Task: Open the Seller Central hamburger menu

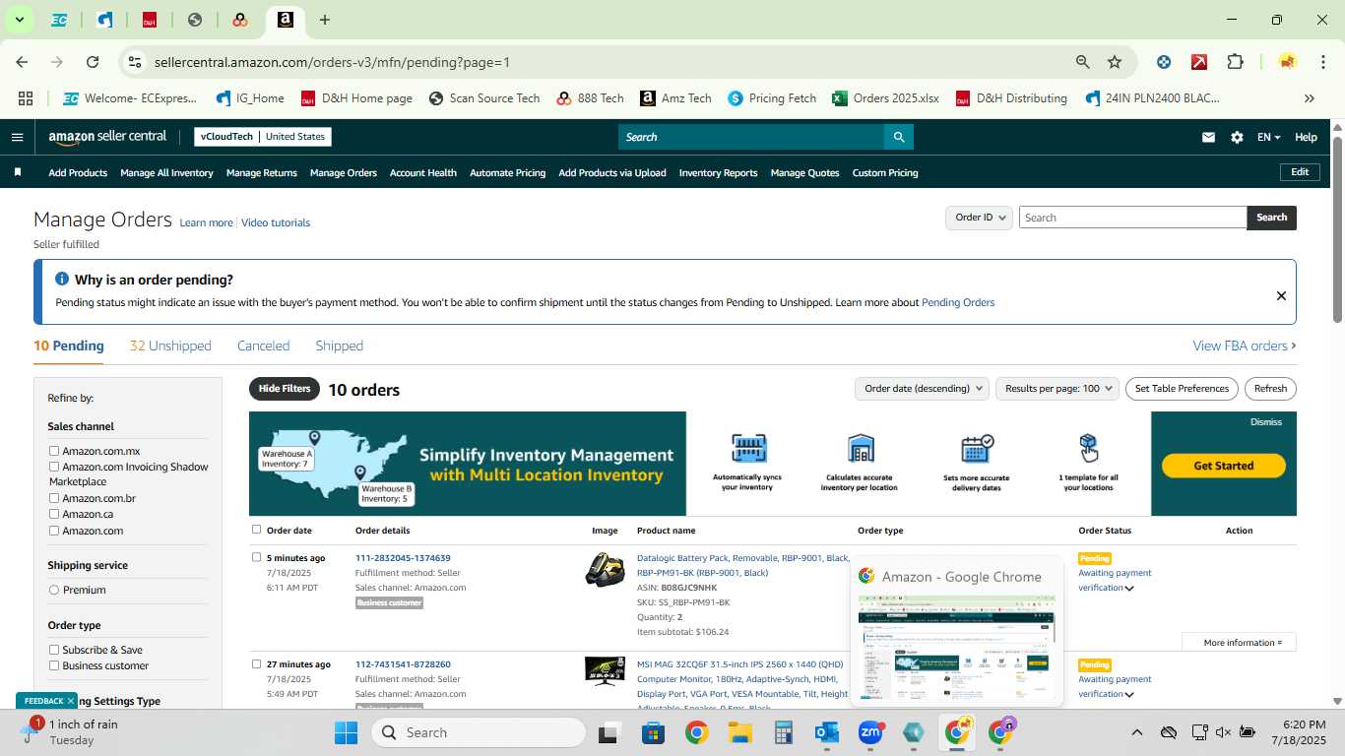Action: coord(17,137)
